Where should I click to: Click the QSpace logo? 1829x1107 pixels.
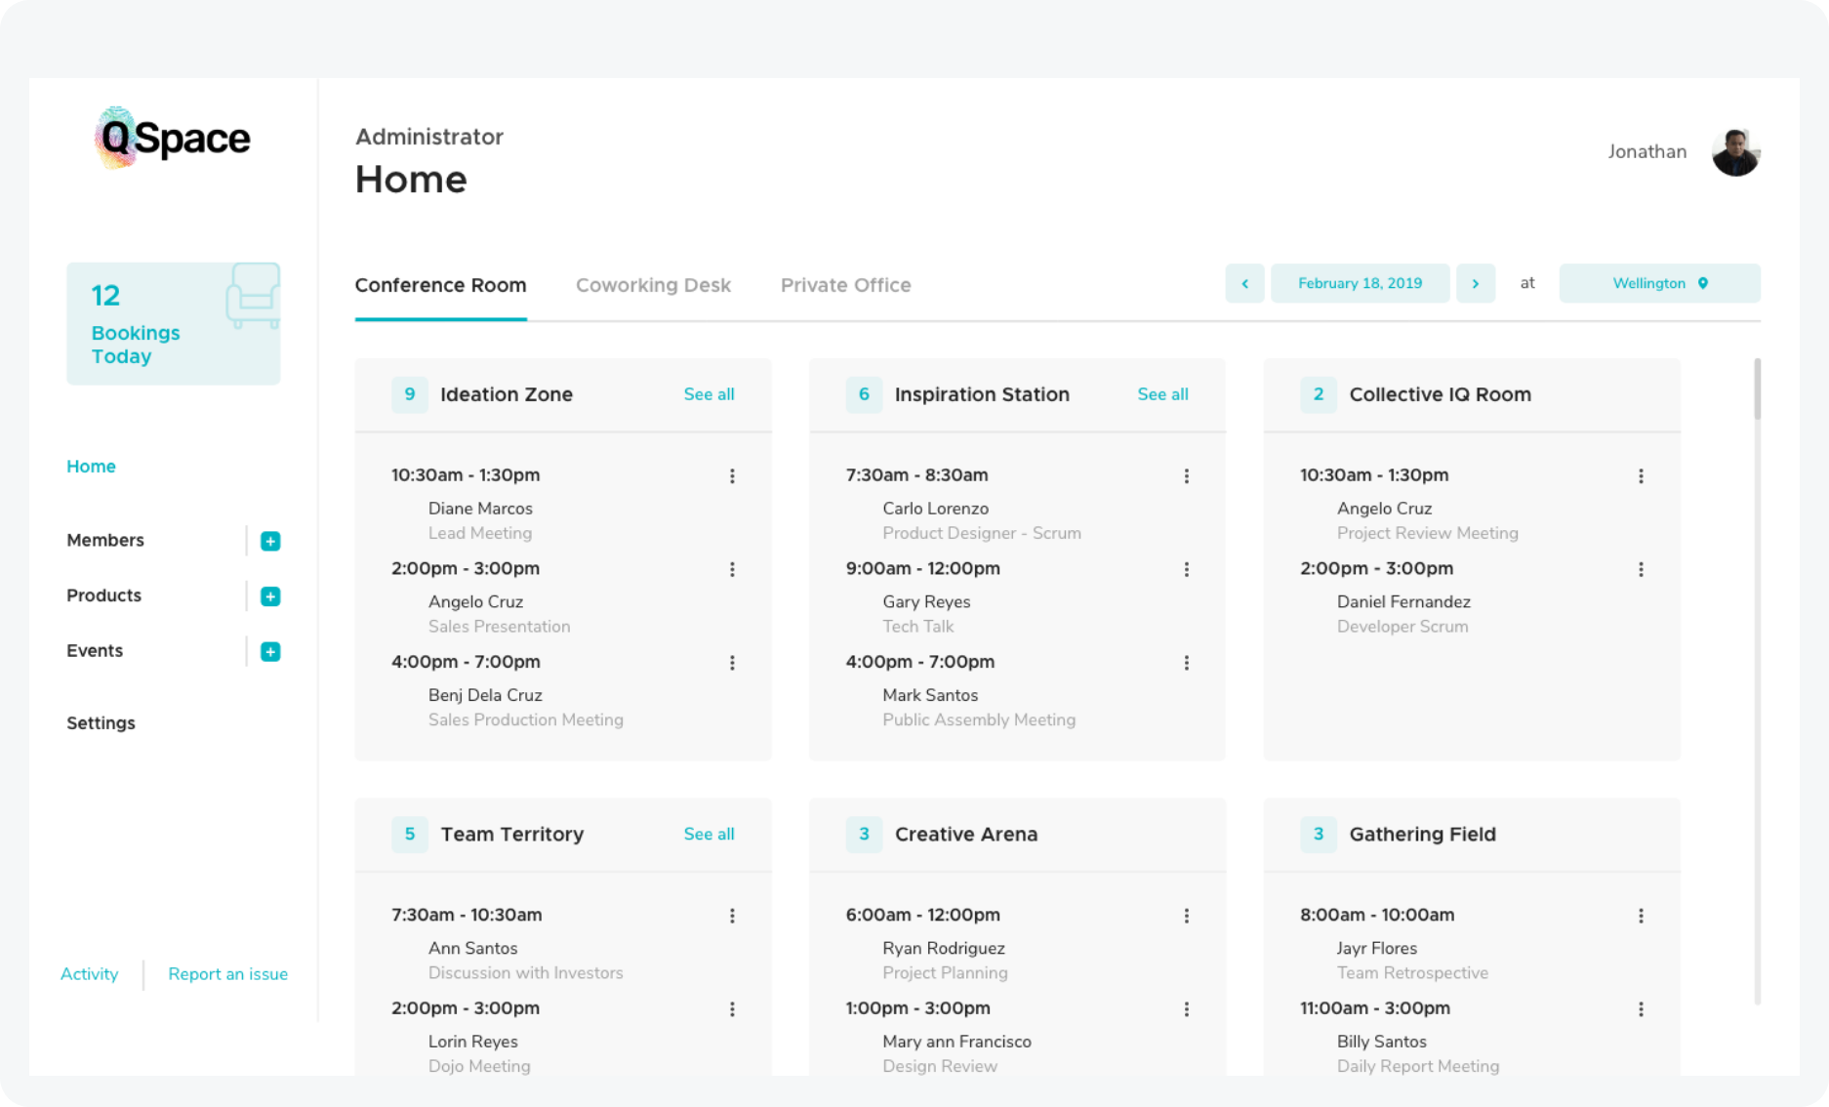[x=173, y=138]
